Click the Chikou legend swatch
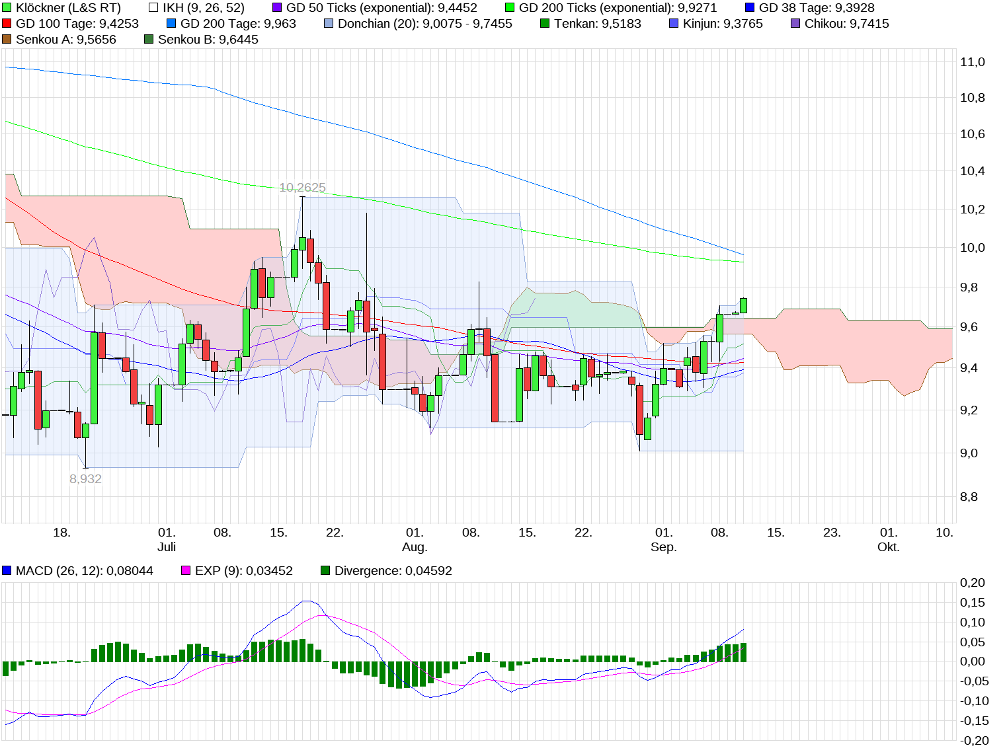1005x754 pixels. (x=795, y=24)
